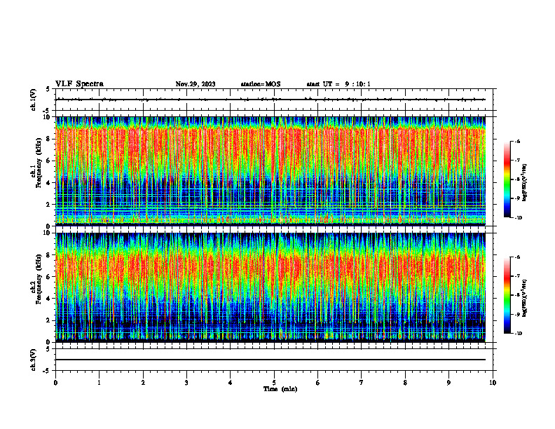Click inside the ch.1 spectrogram plot

click(x=270, y=171)
